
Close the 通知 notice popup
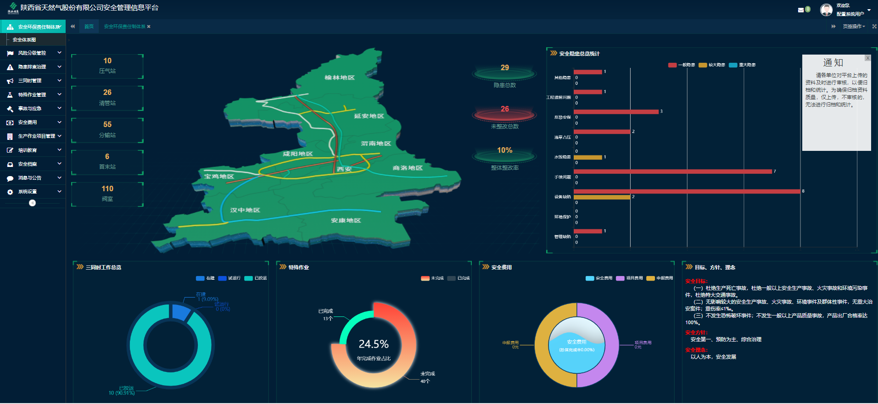[x=867, y=58]
